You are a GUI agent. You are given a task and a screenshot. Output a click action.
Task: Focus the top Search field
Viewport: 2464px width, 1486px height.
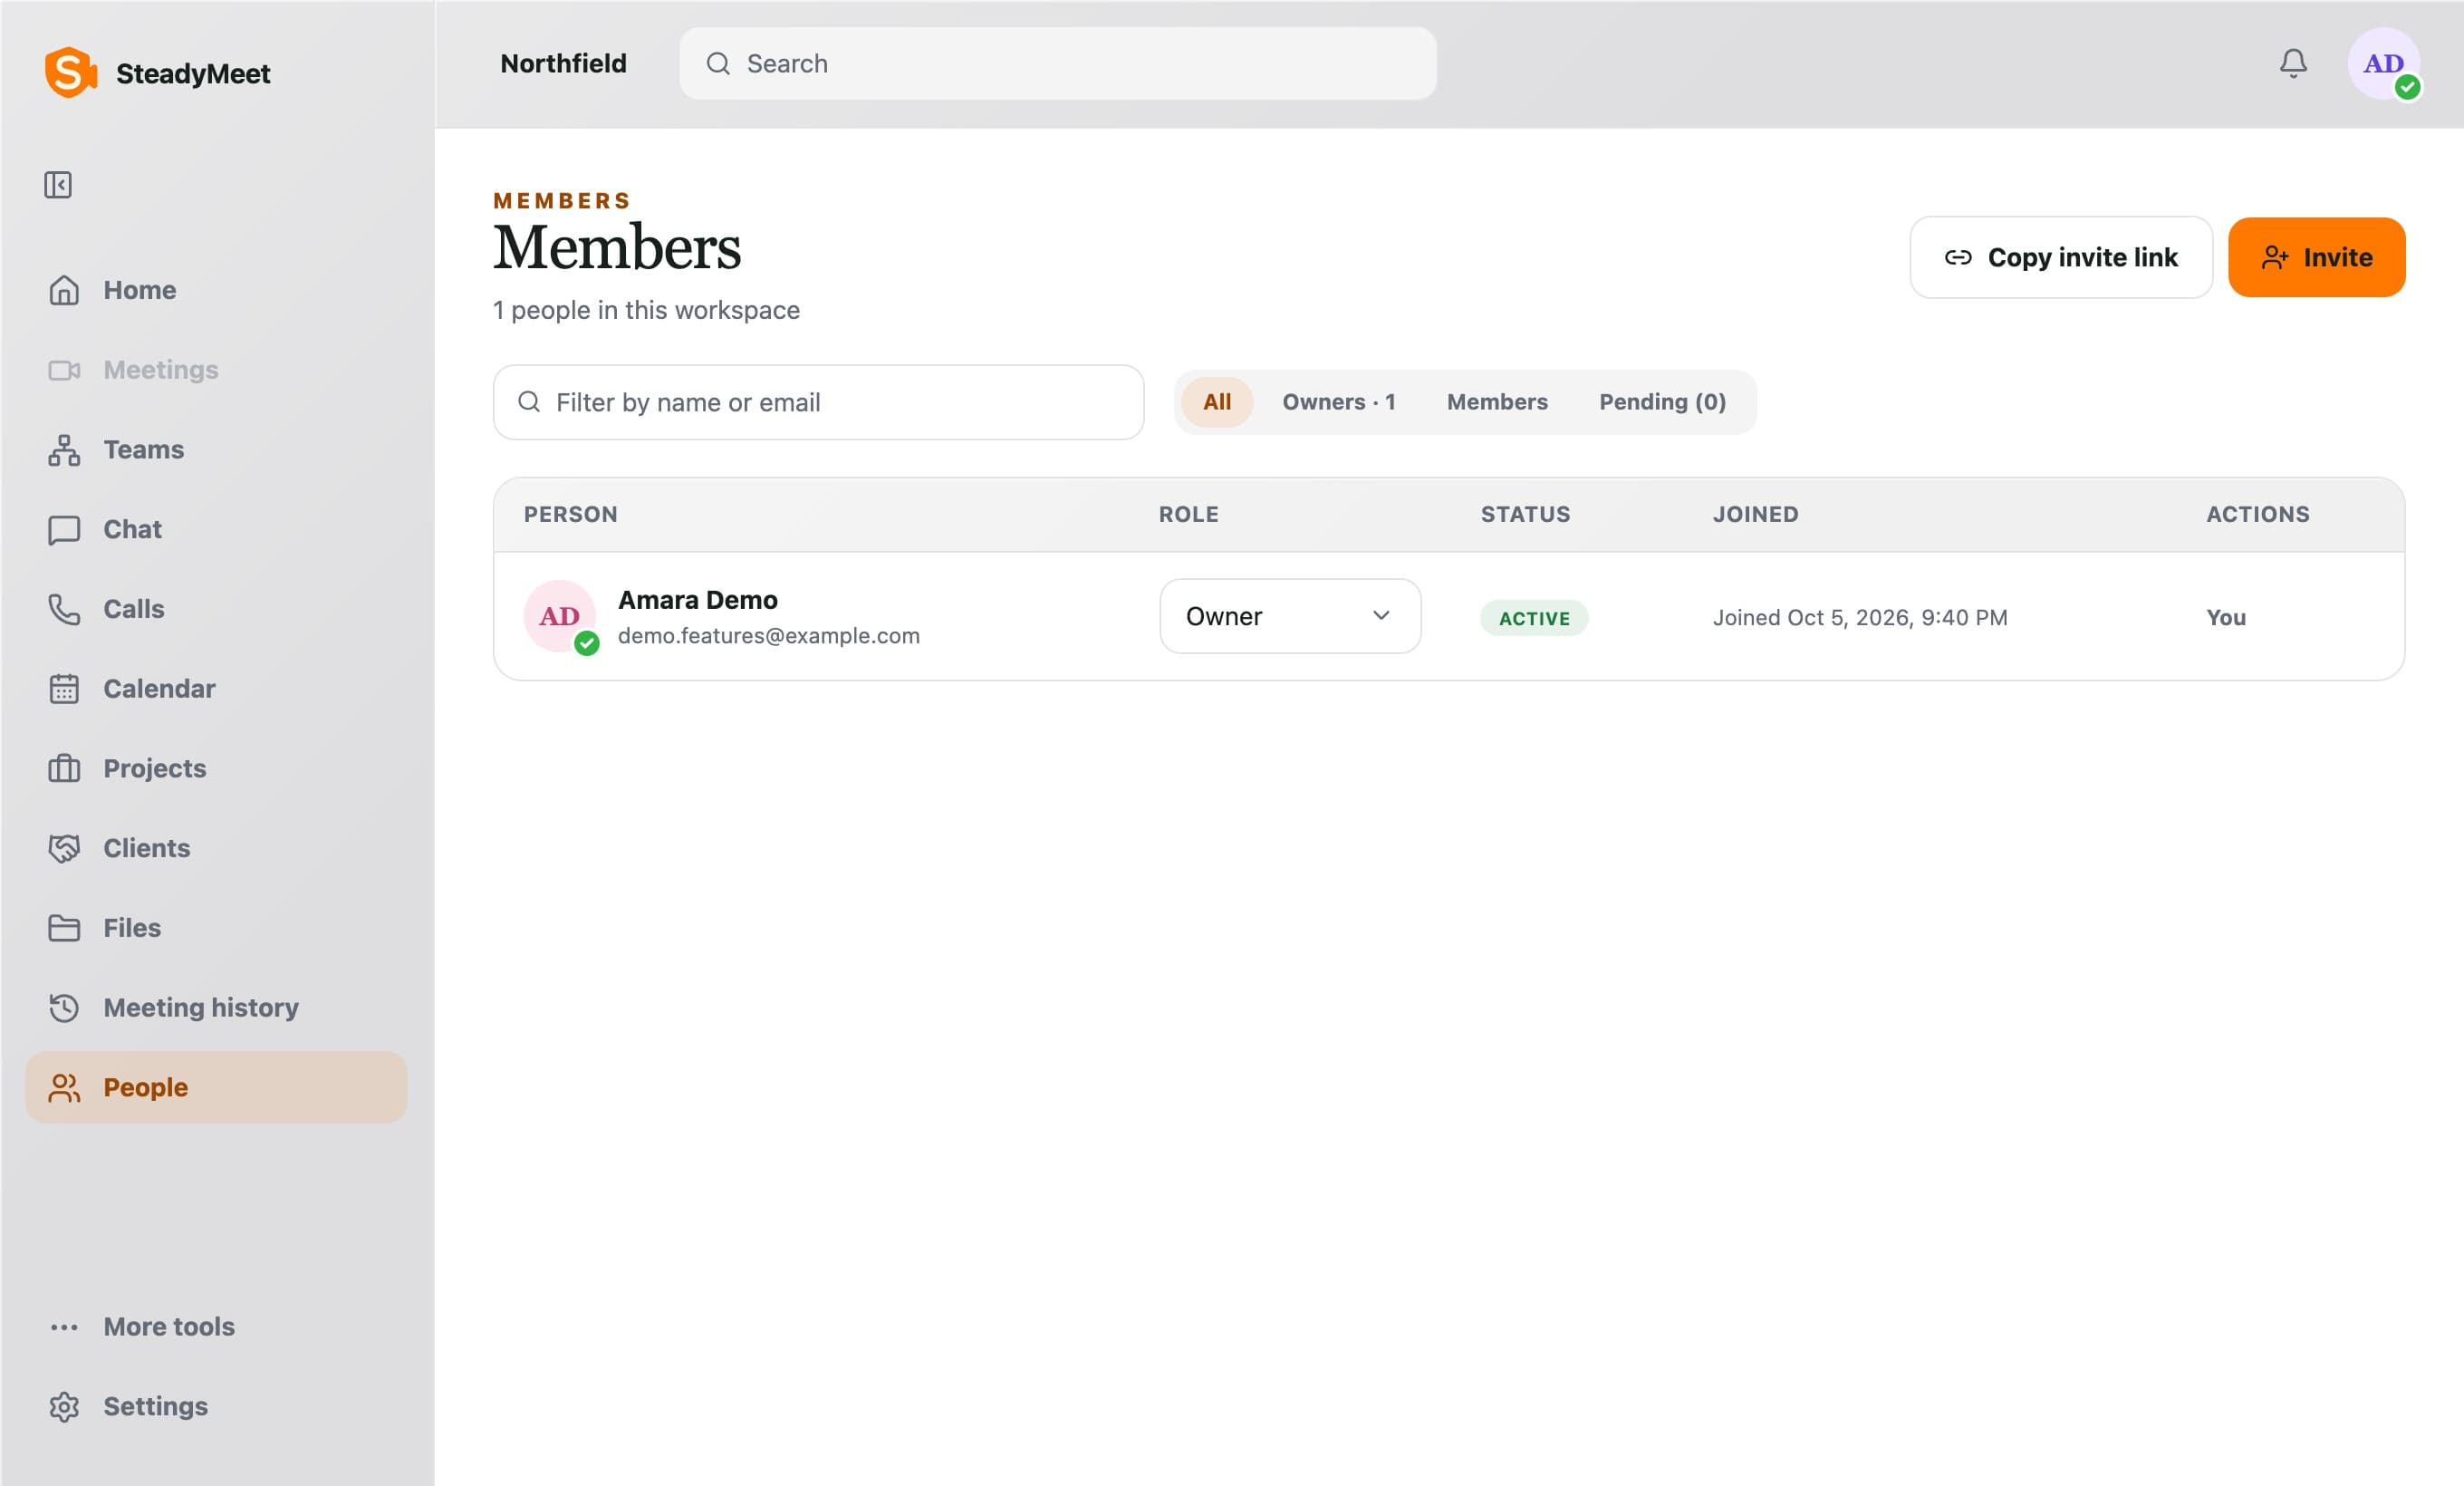pyautogui.click(x=1058, y=64)
